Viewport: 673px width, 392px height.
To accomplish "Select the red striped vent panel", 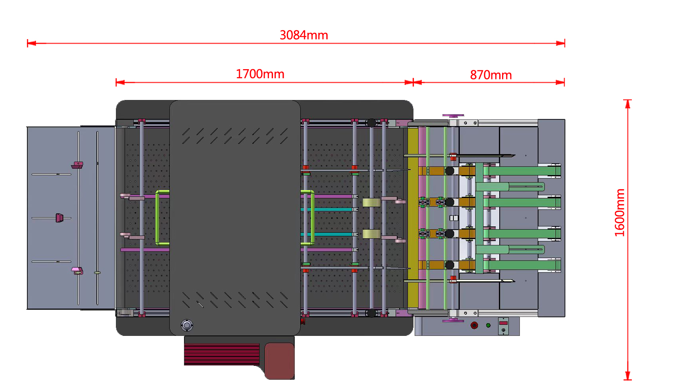I will (x=222, y=354).
